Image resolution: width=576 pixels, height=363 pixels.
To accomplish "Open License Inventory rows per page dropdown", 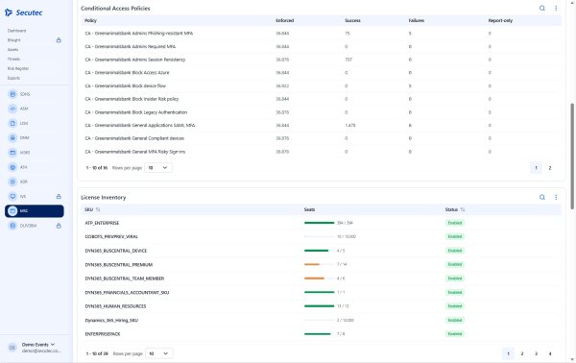I will pyautogui.click(x=158, y=353).
